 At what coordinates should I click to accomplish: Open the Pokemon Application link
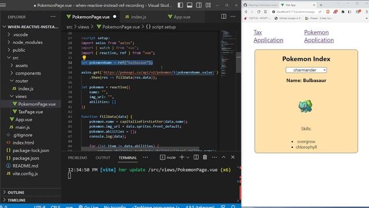point(319,36)
